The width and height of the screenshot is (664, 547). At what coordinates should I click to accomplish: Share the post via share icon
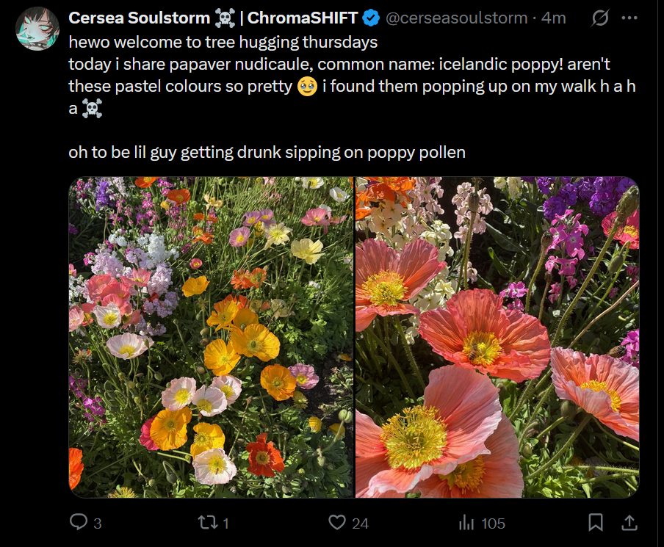(629, 522)
